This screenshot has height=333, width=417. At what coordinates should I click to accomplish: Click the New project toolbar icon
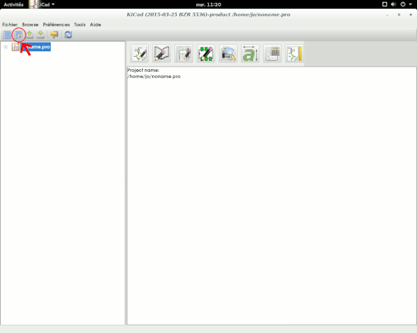[x=7, y=35]
